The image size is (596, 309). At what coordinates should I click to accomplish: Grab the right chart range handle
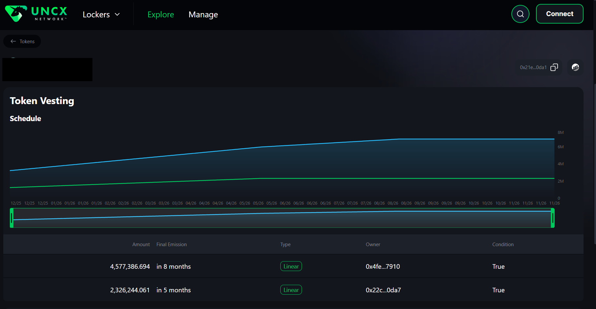click(x=553, y=218)
